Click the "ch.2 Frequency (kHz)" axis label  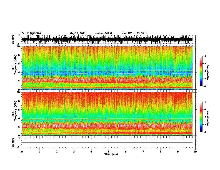coord(14,111)
